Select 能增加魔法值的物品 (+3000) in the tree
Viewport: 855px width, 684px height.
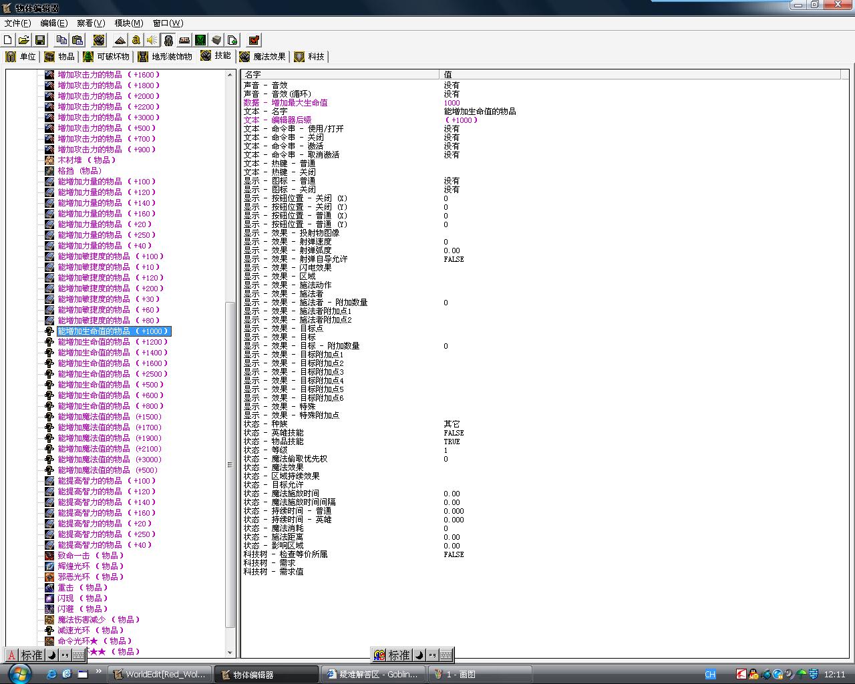110,460
